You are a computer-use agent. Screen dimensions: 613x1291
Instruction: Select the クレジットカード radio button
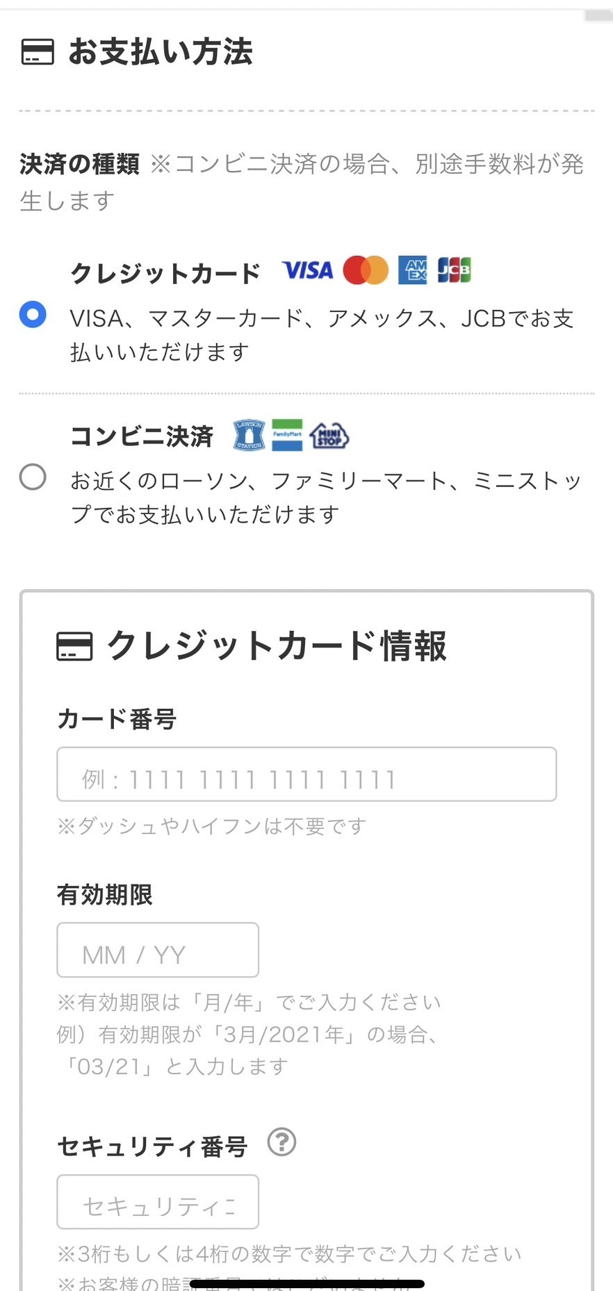(x=33, y=314)
